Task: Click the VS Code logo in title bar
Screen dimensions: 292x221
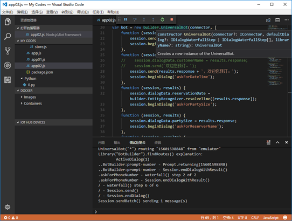Action: tap(5, 4)
